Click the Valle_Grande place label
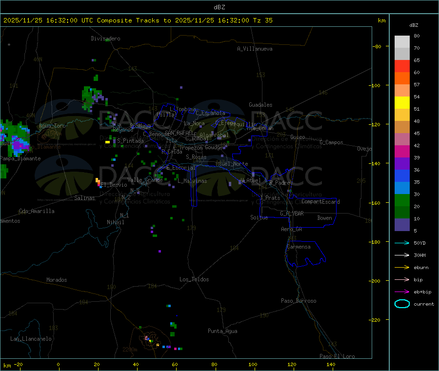The image size is (439, 371). tap(145, 180)
